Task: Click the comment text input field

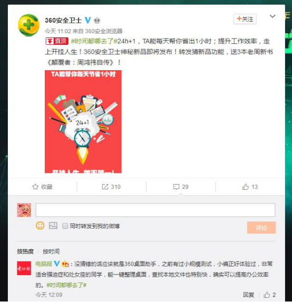Action: pyautogui.click(x=155, y=210)
